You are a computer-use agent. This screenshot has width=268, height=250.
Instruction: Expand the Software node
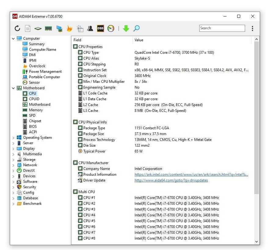13,182
